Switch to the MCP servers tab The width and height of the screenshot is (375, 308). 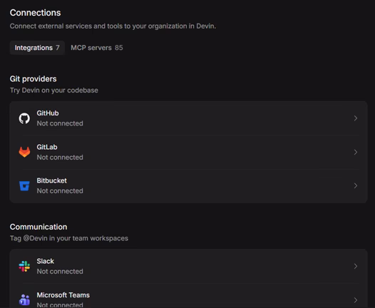(x=97, y=48)
